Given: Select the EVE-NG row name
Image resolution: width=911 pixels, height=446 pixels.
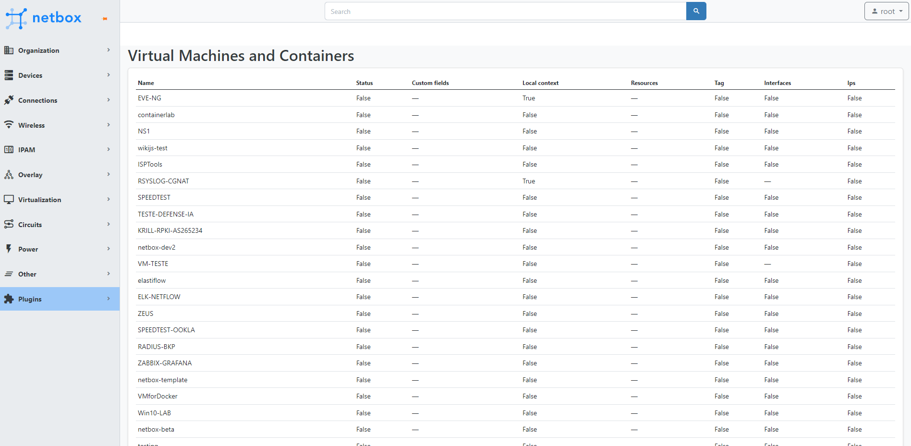Looking at the screenshot, I should pos(149,98).
